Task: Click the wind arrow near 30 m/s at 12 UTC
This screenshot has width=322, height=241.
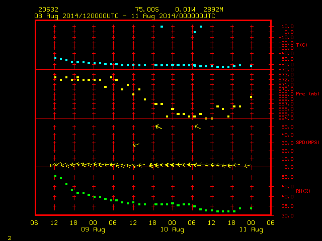Action: click(x=136, y=145)
